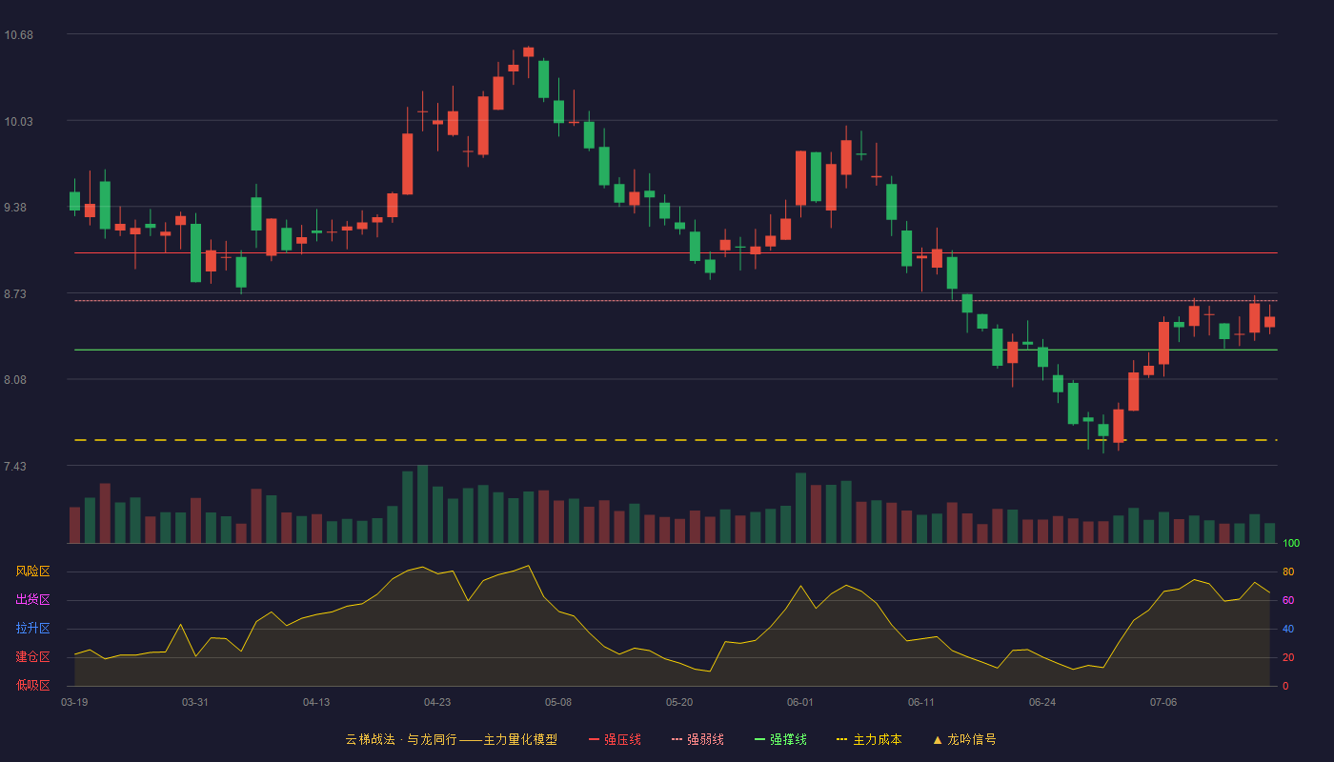Image resolution: width=1334 pixels, height=762 pixels.
Task: Click the blue 40 indicator axis value
Action: (1288, 629)
